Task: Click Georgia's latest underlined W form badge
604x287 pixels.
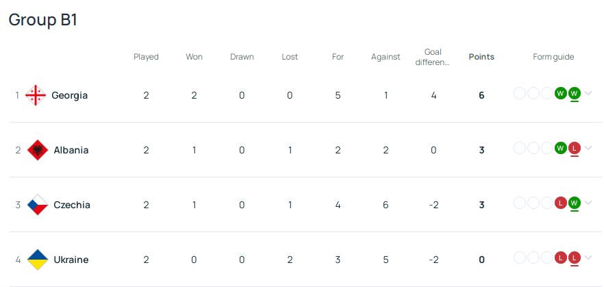Action: 575,93
